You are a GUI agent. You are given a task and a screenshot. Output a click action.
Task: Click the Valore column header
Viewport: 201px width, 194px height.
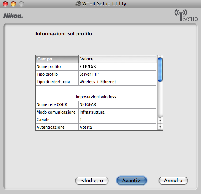pos(117,59)
